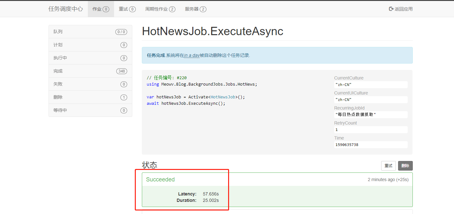Switch to the 重试 (Retries) tab
The height and width of the screenshot is (214, 454).
(127, 9)
